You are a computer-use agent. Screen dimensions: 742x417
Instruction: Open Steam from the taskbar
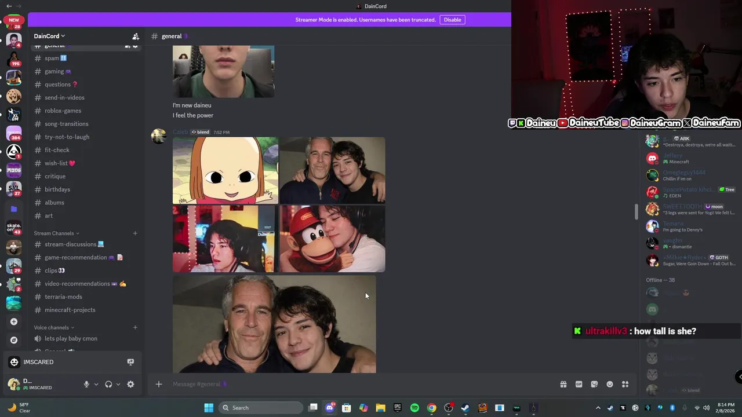(x=465, y=408)
